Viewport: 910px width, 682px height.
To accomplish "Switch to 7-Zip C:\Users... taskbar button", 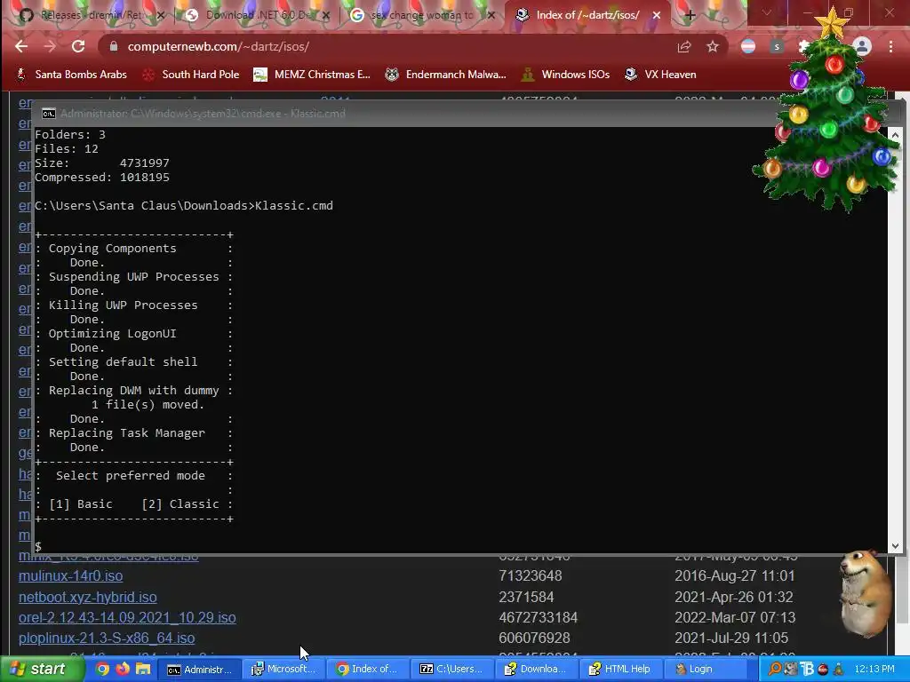I will (x=451, y=670).
